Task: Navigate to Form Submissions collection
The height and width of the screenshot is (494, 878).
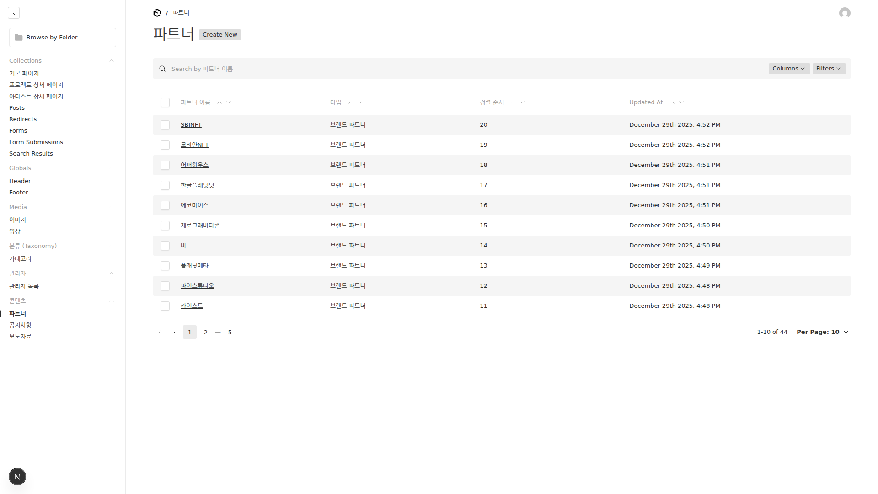Action: [36, 142]
